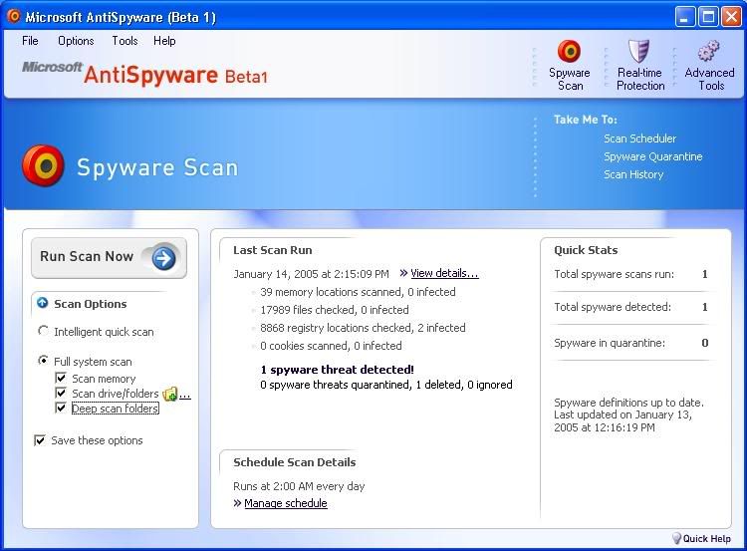Image resolution: width=747 pixels, height=551 pixels.
Task: Click the Quick Help text
Action: coord(706,539)
